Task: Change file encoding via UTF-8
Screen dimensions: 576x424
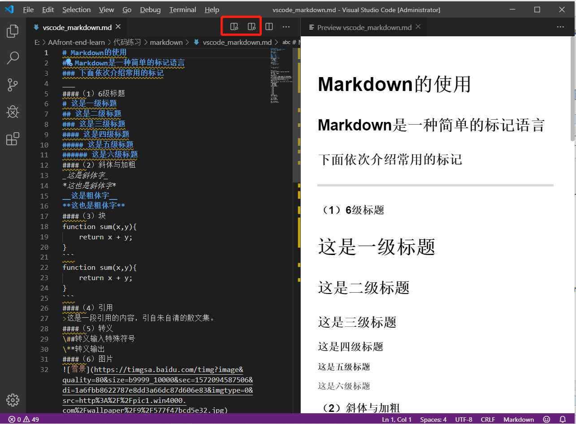Action: pos(463,420)
